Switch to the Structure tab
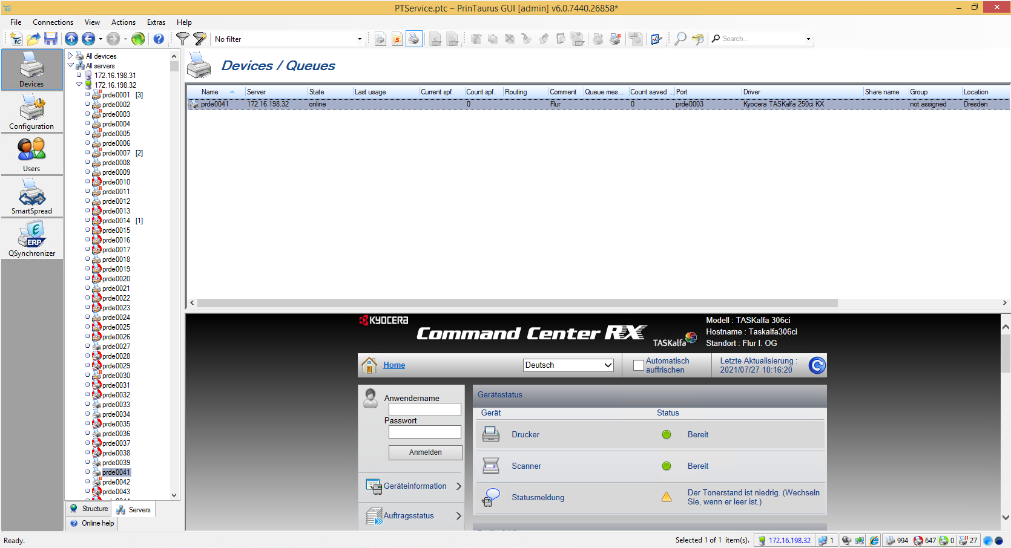This screenshot has width=1011, height=548. point(89,509)
